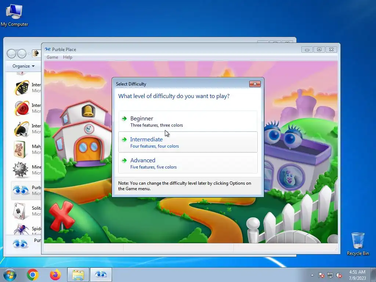Click the green arrow next to Intermediate

point(124,139)
